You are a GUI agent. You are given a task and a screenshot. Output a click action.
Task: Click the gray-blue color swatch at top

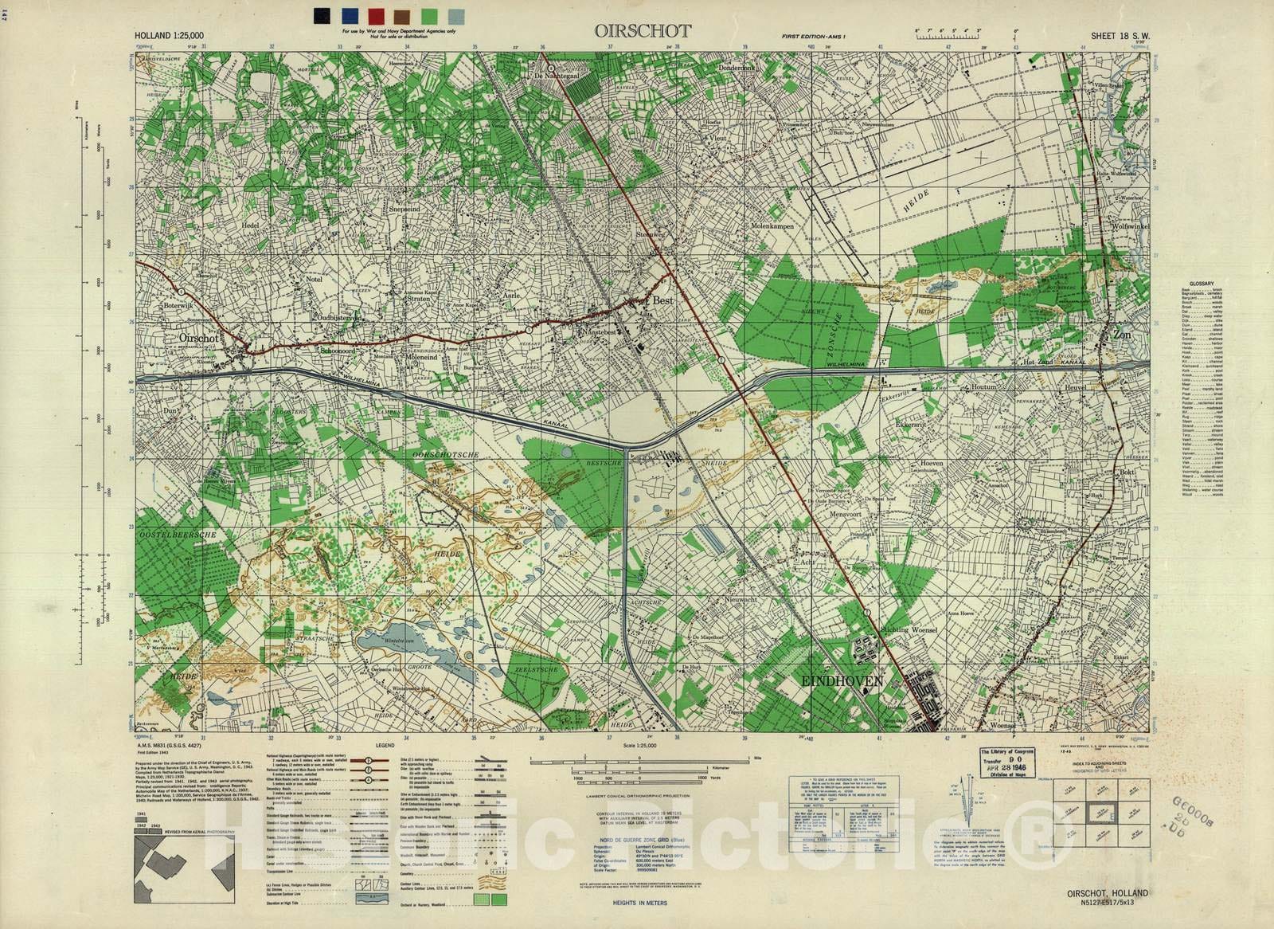(x=457, y=16)
